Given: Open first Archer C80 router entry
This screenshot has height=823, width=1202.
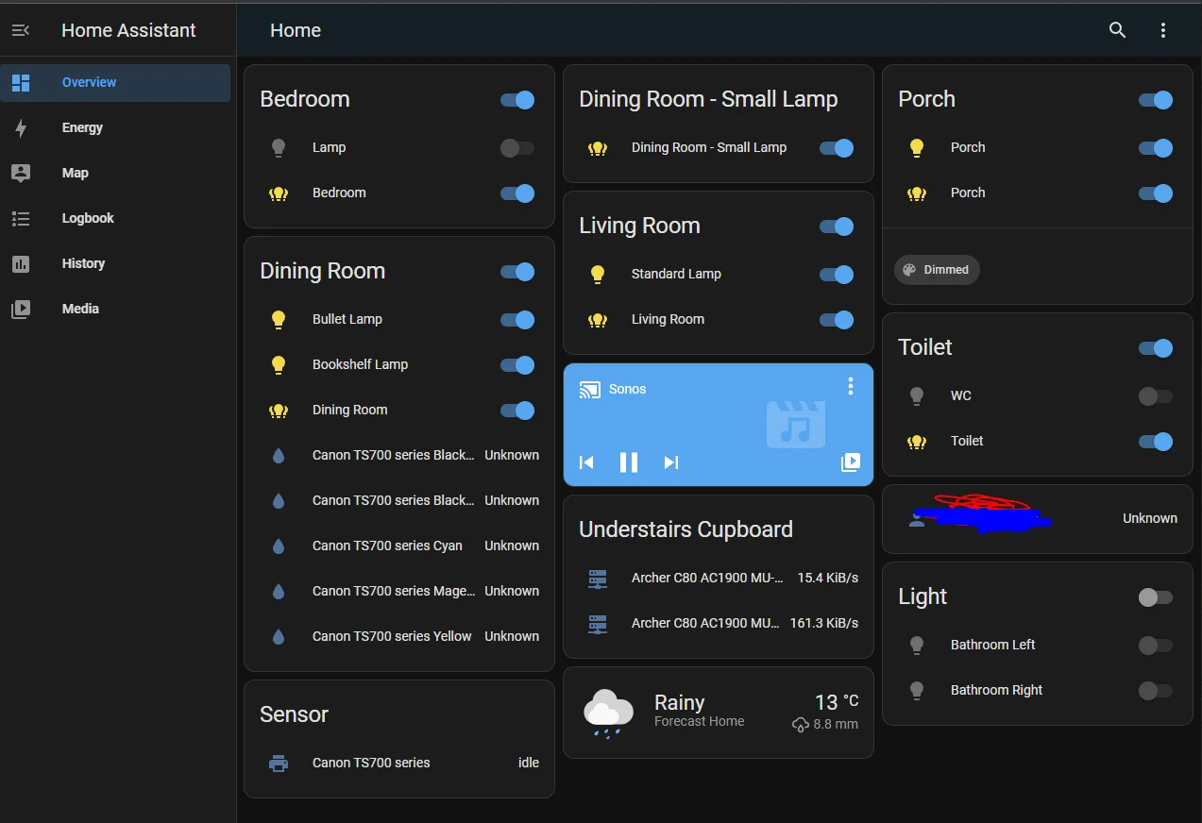Looking at the screenshot, I should click(719, 578).
